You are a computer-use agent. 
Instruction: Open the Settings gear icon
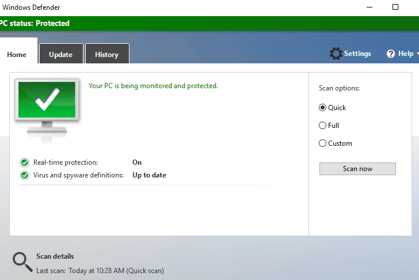336,54
